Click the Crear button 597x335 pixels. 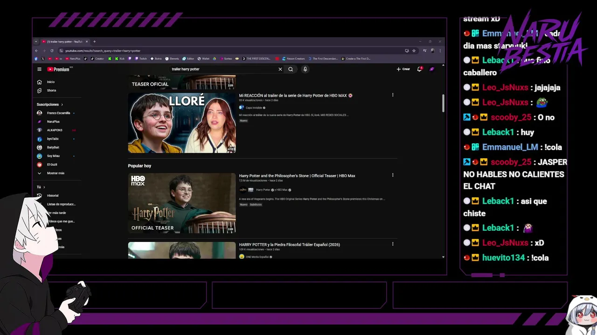403,69
